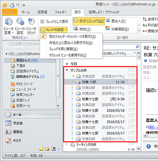
Task: Click the Folder List icon in the navigation bar
Action: 47,149
